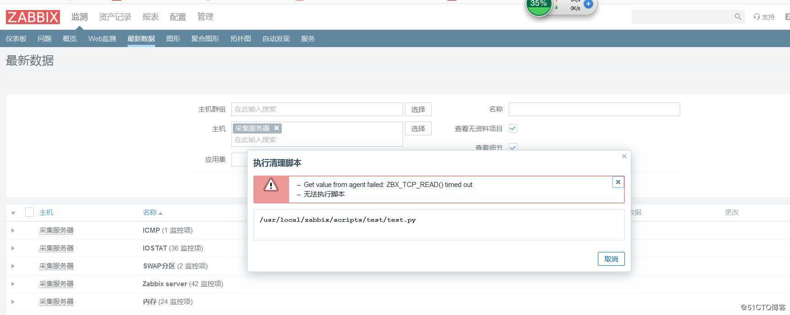
Task: Toggle 查看无资料项目 checkbox
Action: (x=513, y=128)
